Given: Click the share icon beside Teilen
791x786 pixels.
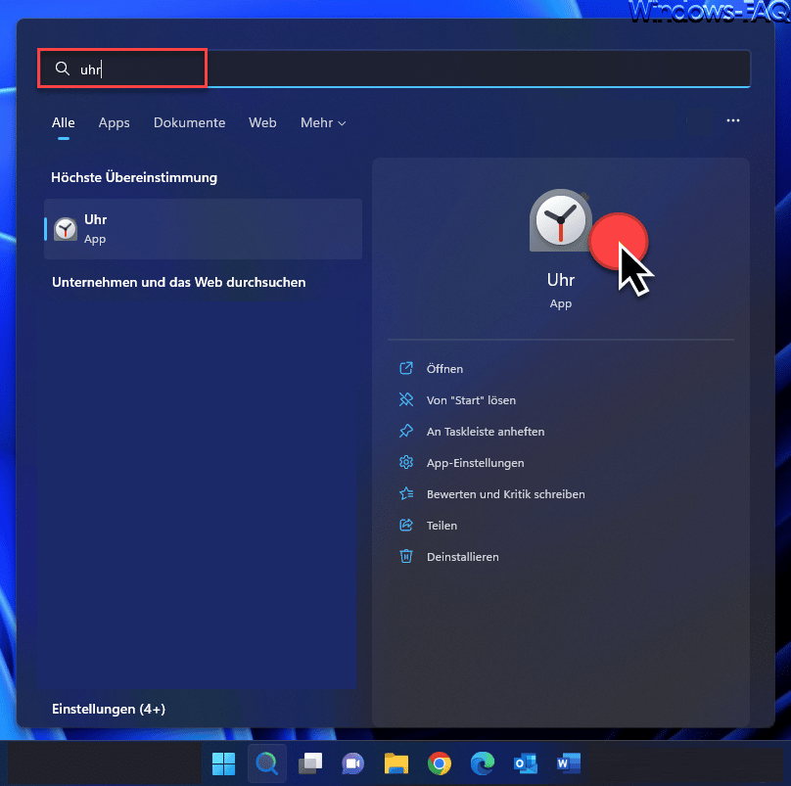Looking at the screenshot, I should tap(406, 525).
